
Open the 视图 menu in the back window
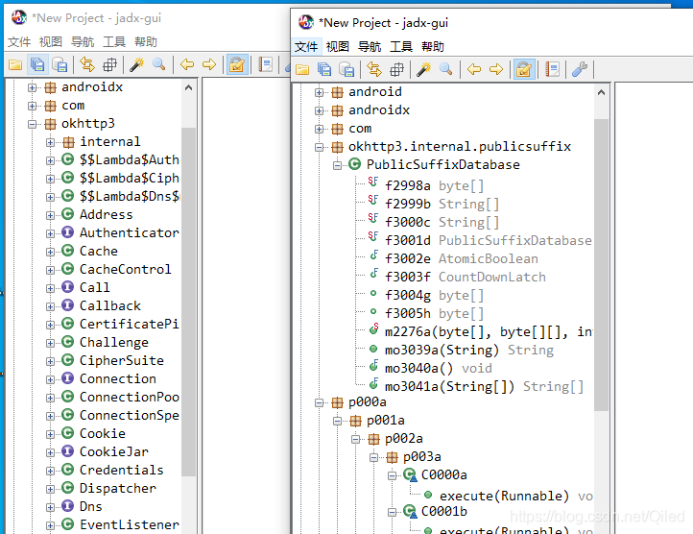click(51, 42)
